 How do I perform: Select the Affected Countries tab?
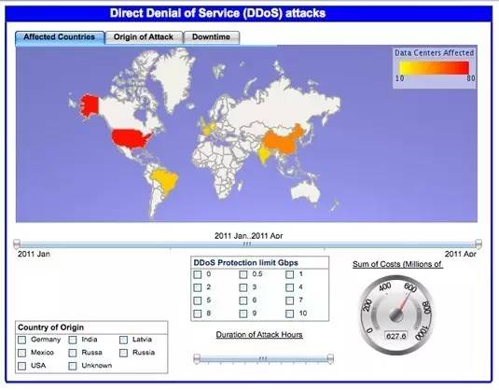60,37
